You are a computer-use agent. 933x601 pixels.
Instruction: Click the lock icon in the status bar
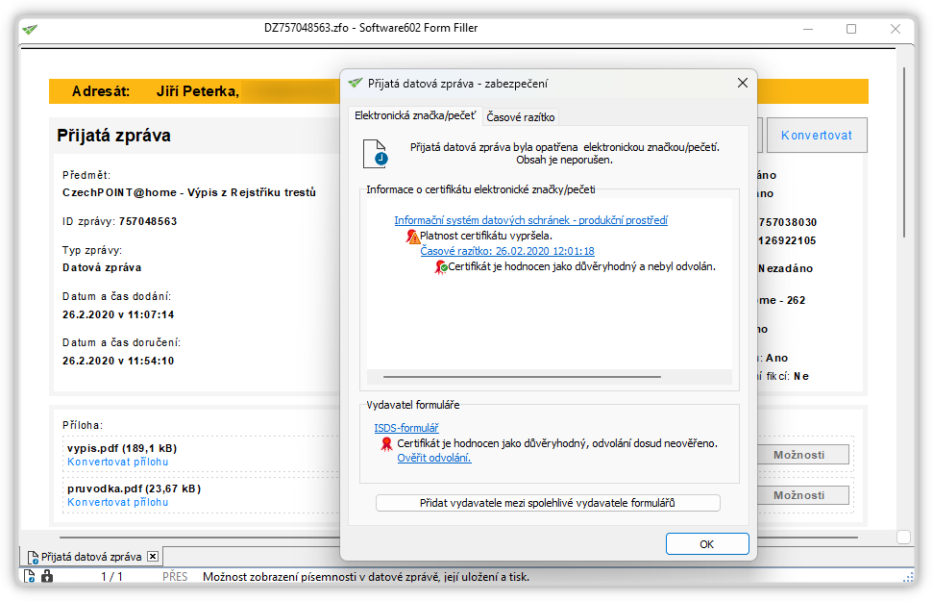pos(47,576)
